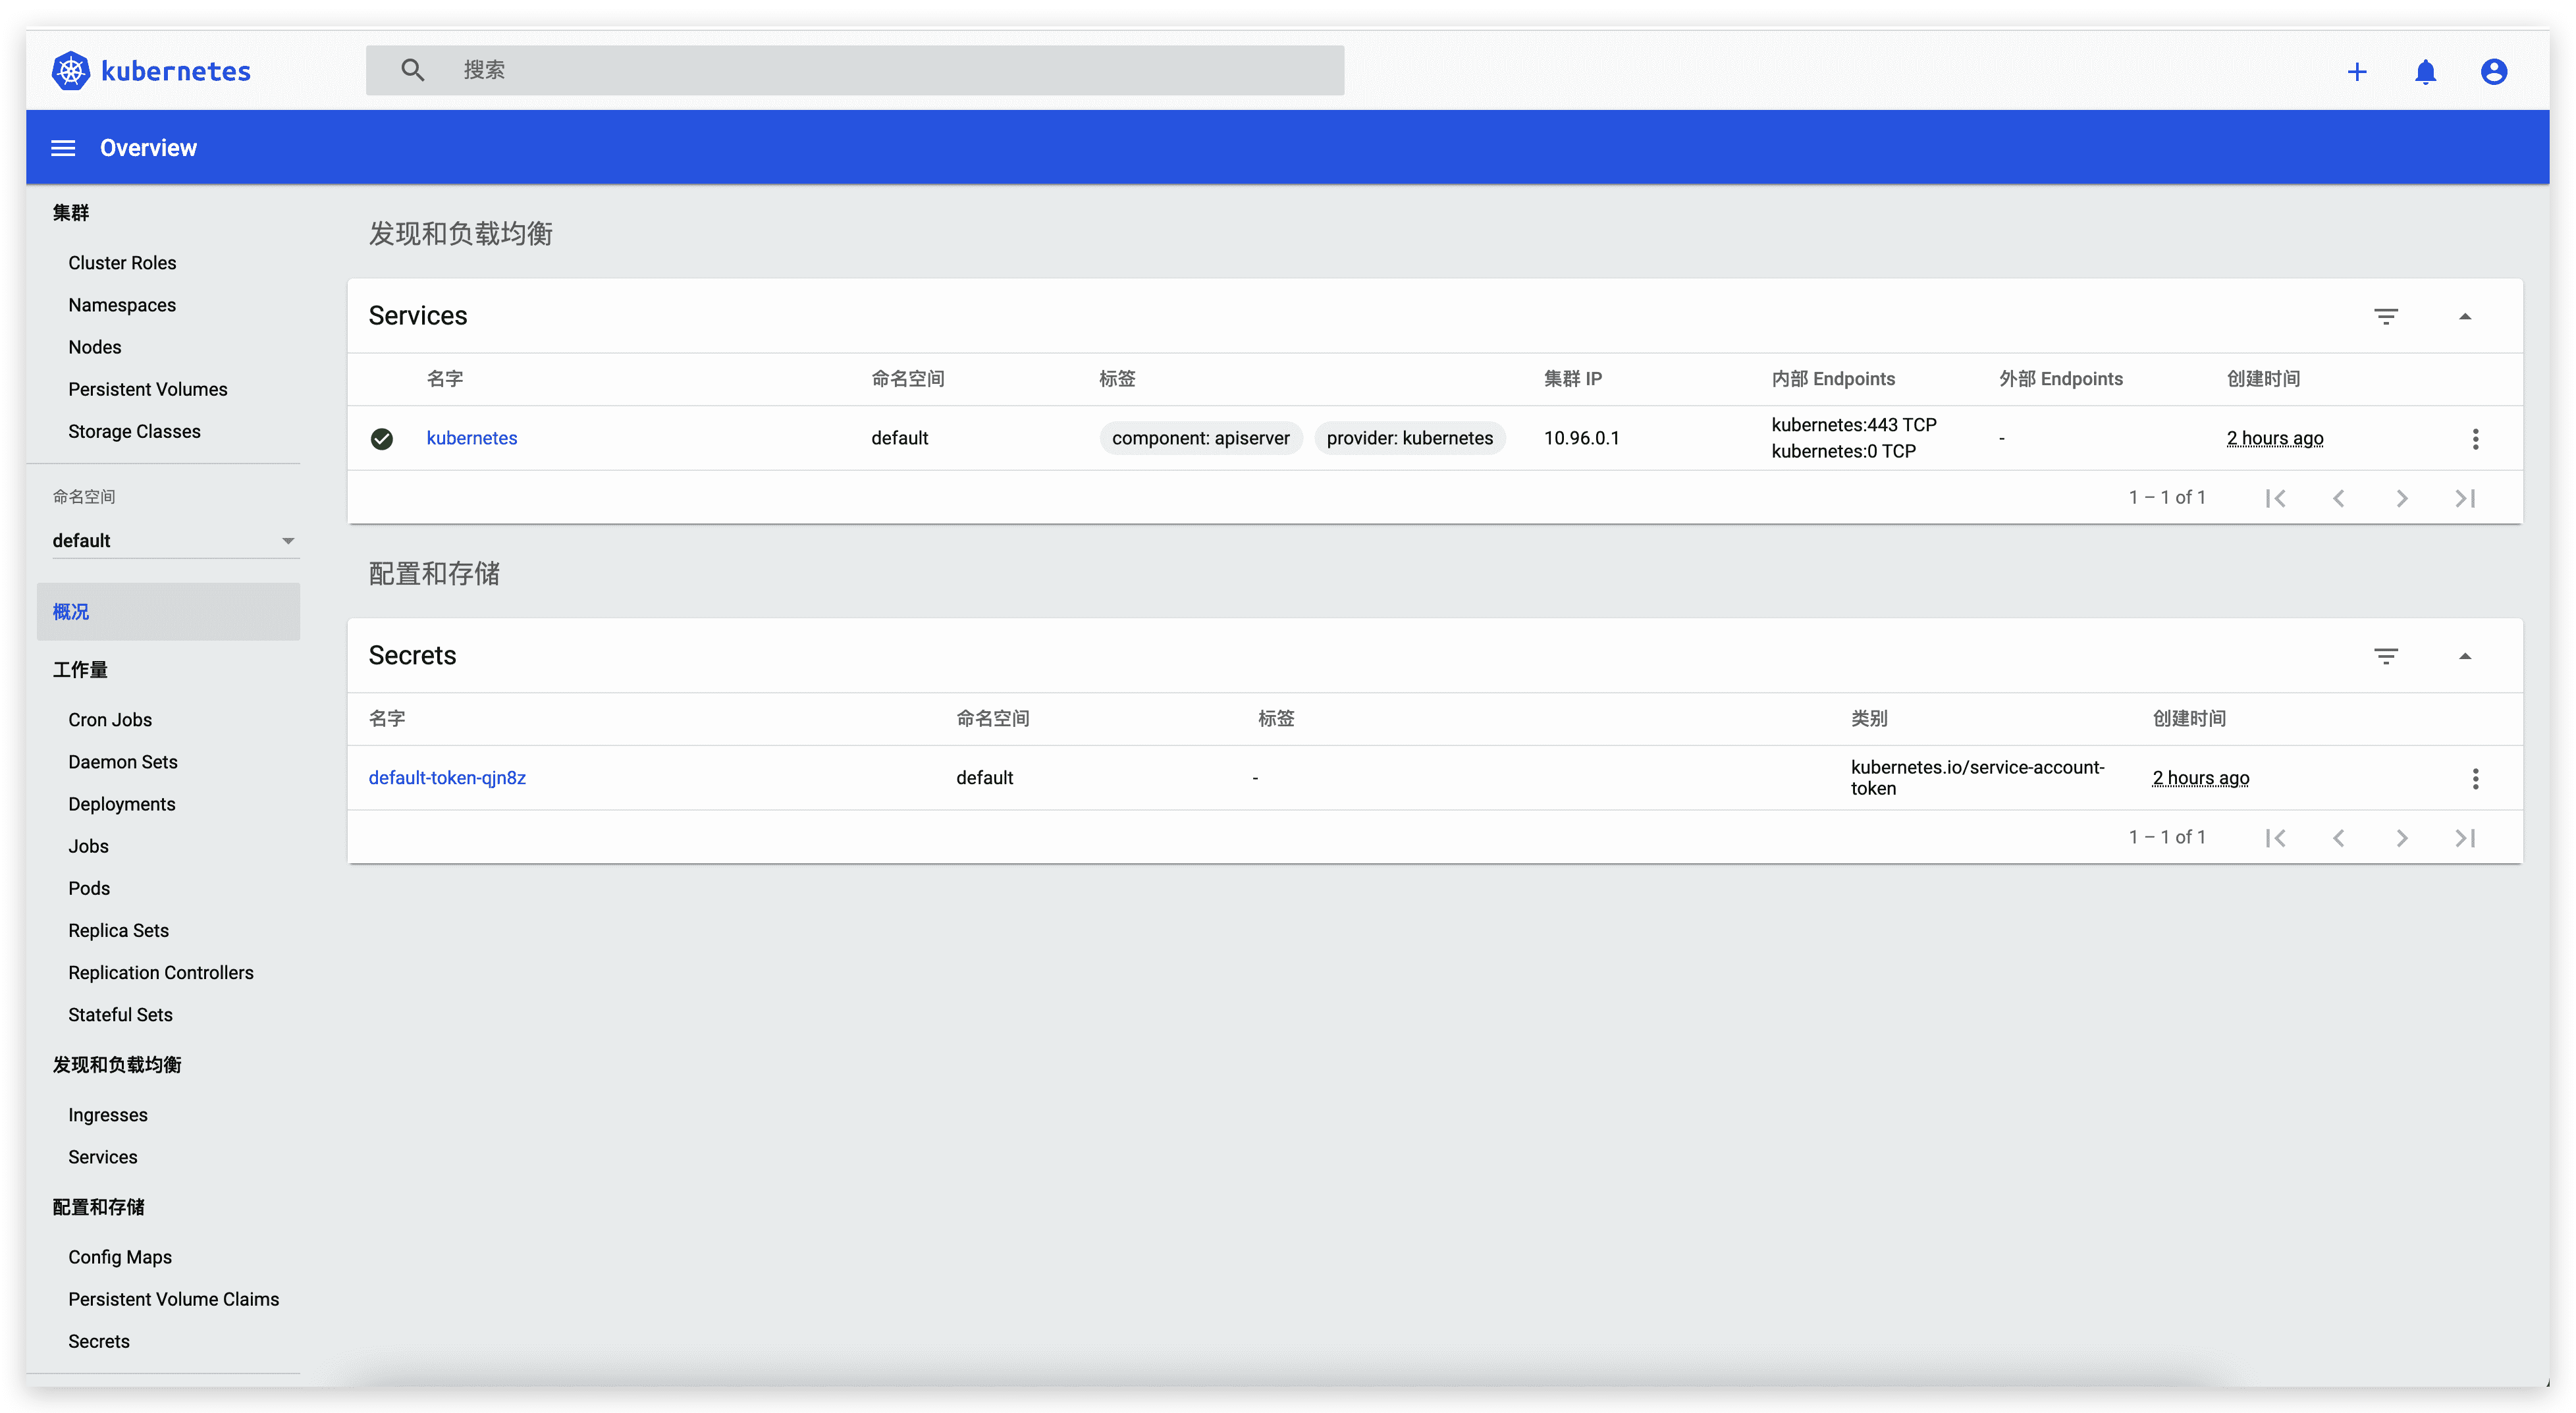Open the hamburger menu next to Overview
Screen dimensions: 2576x1413
click(x=63, y=148)
